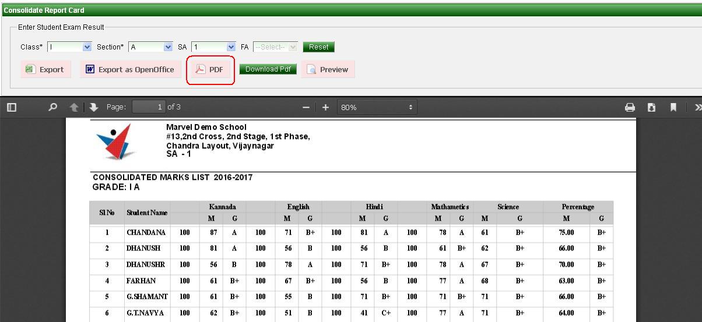Click the Download Pdf button
Screen dimensions: 702x322
268,69
